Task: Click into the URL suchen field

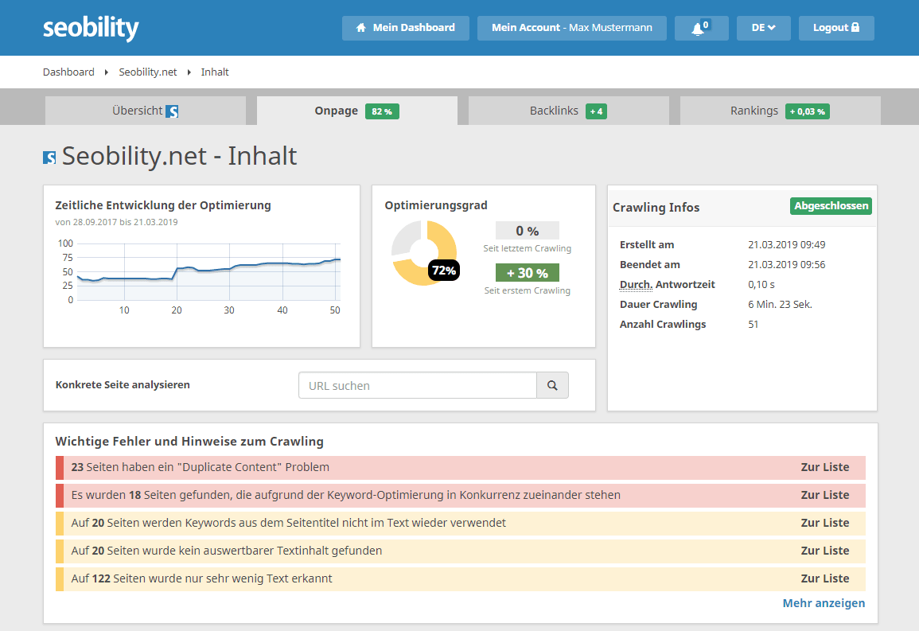Action: coord(418,386)
